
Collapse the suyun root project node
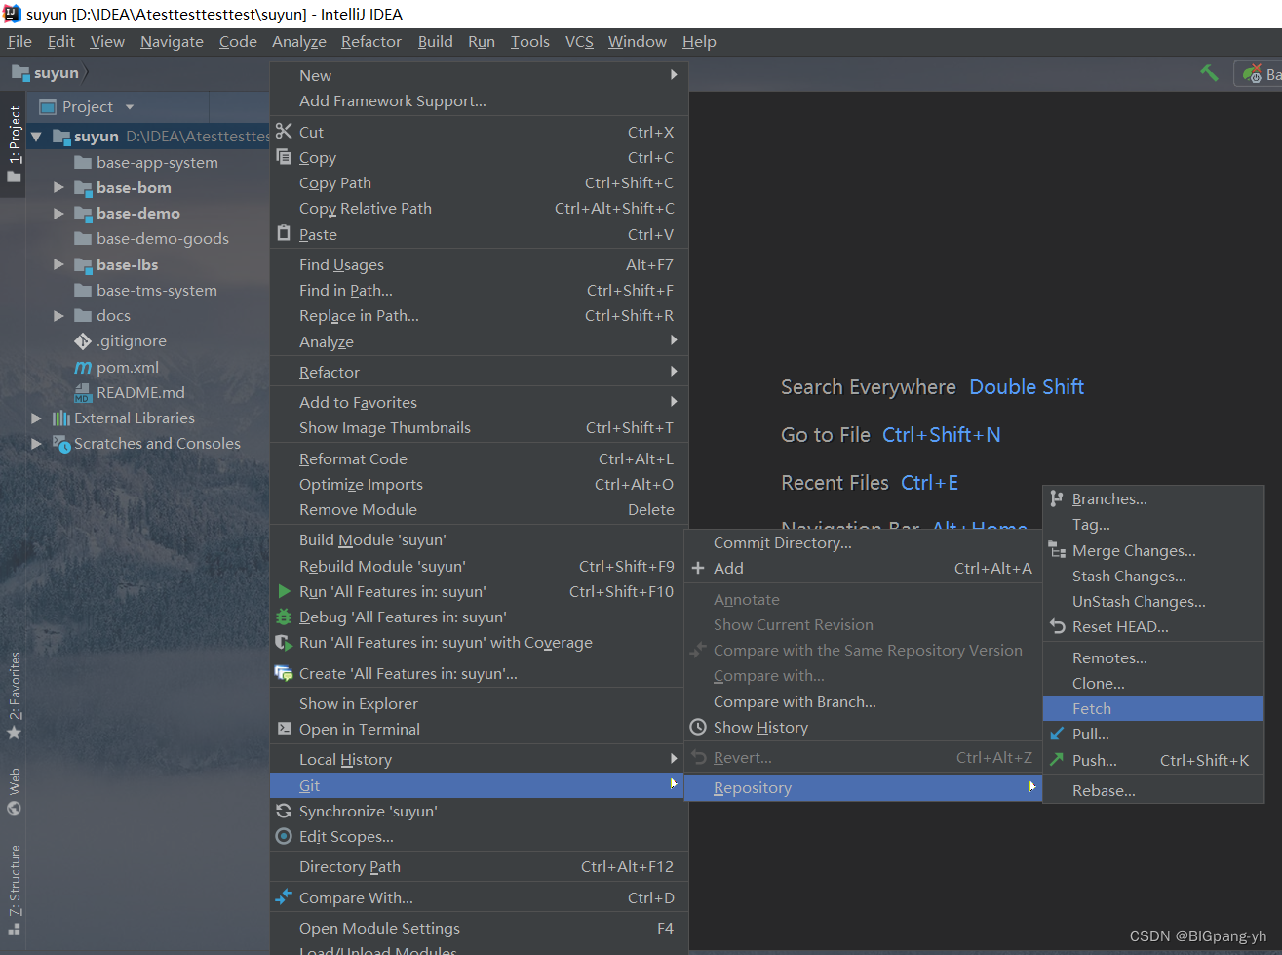coord(36,137)
